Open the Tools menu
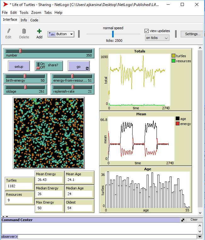 [24, 13]
